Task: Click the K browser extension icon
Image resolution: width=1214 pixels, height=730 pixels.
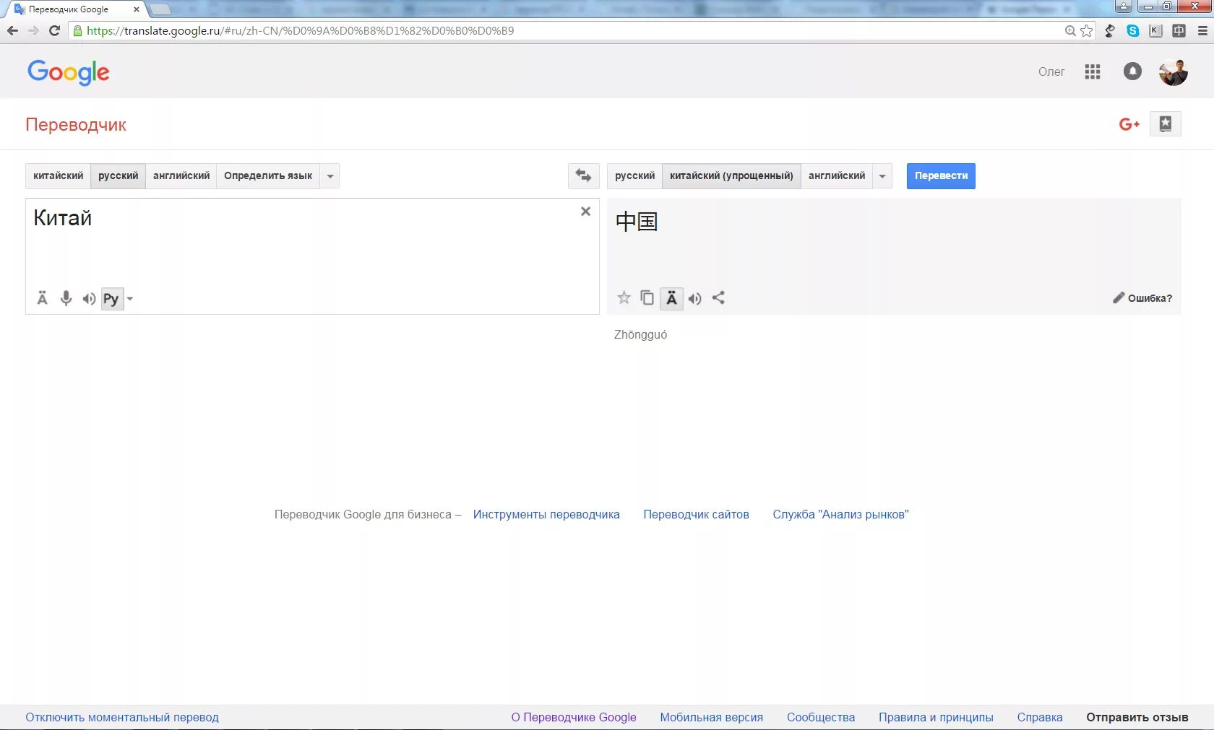Action: [x=1155, y=31]
